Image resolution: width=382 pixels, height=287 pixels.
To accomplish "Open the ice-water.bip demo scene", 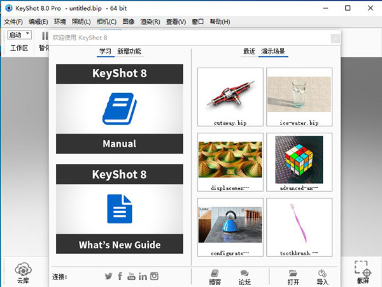I will (299, 97).
